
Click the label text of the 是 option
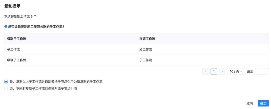click(56, 81)
